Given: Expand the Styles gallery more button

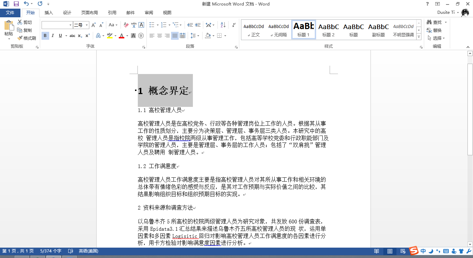Looking at the screenshot, I should coord(419,37).
